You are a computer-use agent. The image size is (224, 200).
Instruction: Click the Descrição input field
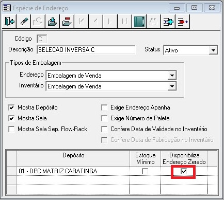point(86,50)
